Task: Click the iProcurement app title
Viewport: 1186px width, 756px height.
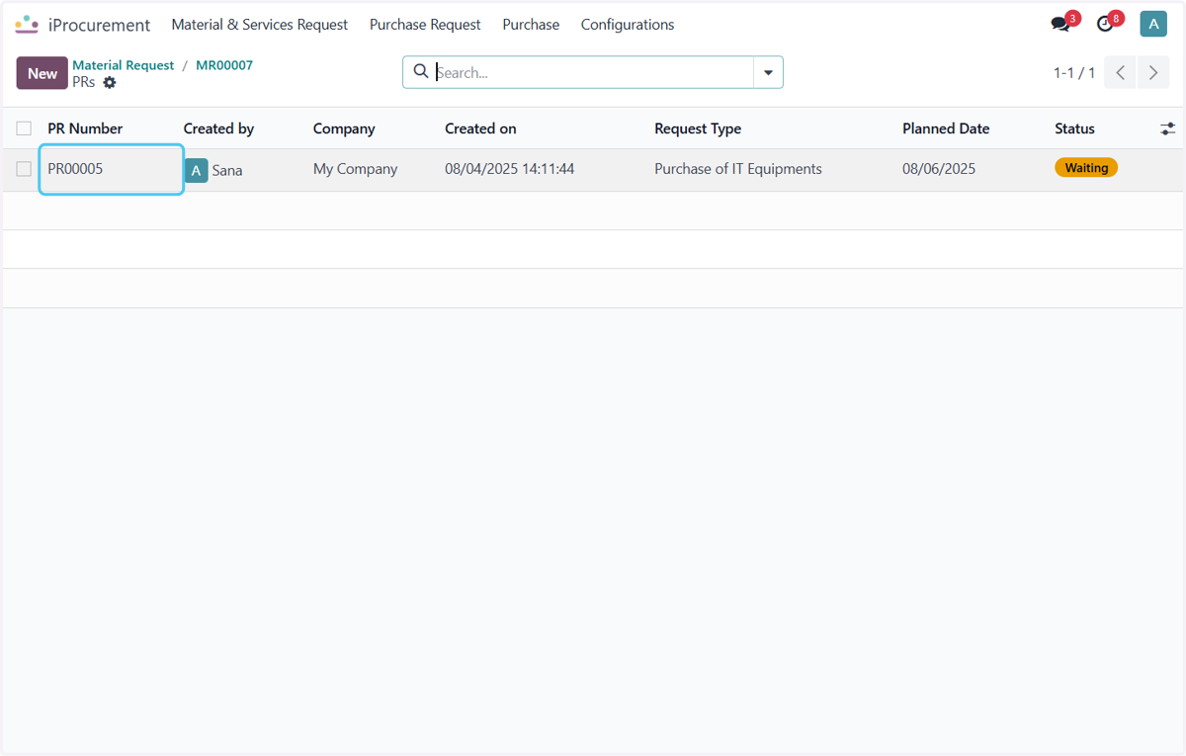Action: point(100,25)
